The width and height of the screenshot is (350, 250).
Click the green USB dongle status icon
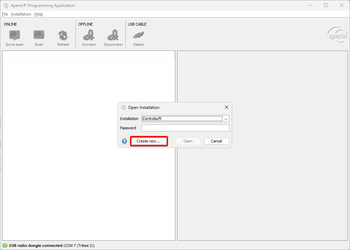click(x=5, y=245)
